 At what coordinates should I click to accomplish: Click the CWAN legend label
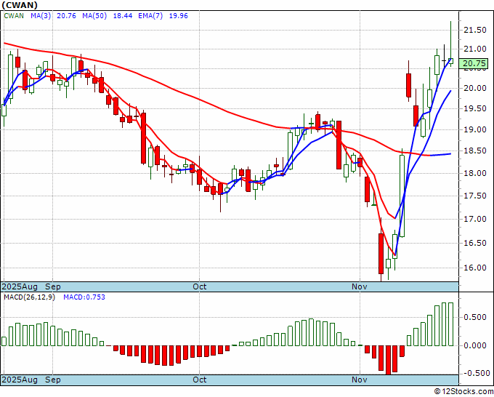tap(14, 15)
